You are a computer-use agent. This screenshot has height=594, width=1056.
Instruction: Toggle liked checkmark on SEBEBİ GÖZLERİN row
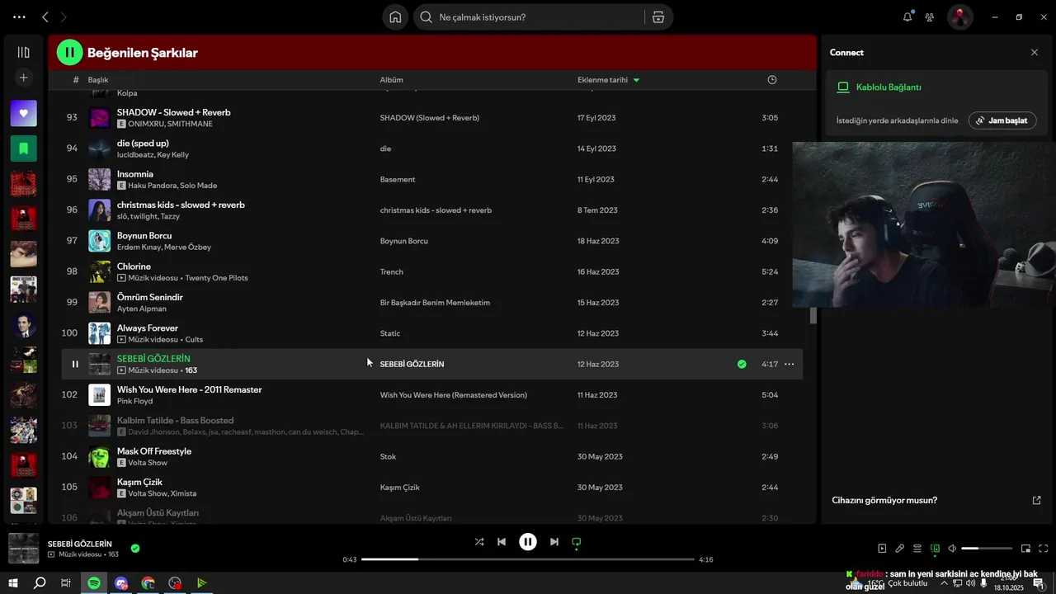[742, 364]
